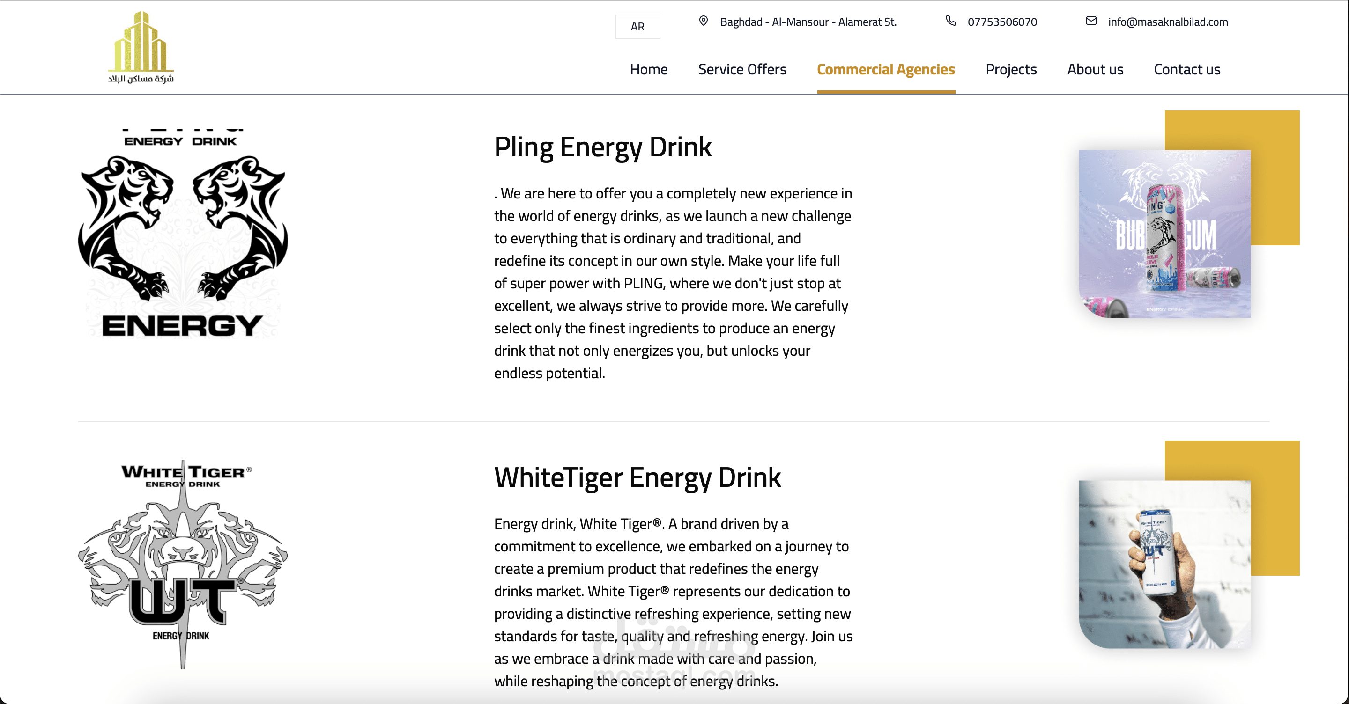The height and width of the screenshot is (704, 1349).
Task: Open the Contact us page
Action: [x=1186, y=69]
